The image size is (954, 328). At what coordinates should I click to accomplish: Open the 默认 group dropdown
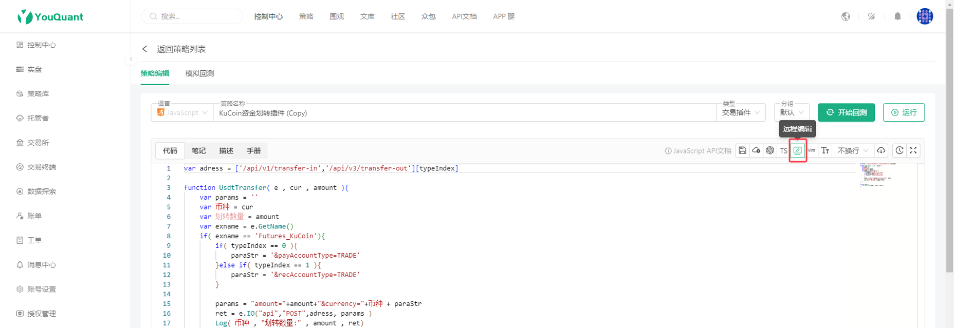(x=792, y=113)
